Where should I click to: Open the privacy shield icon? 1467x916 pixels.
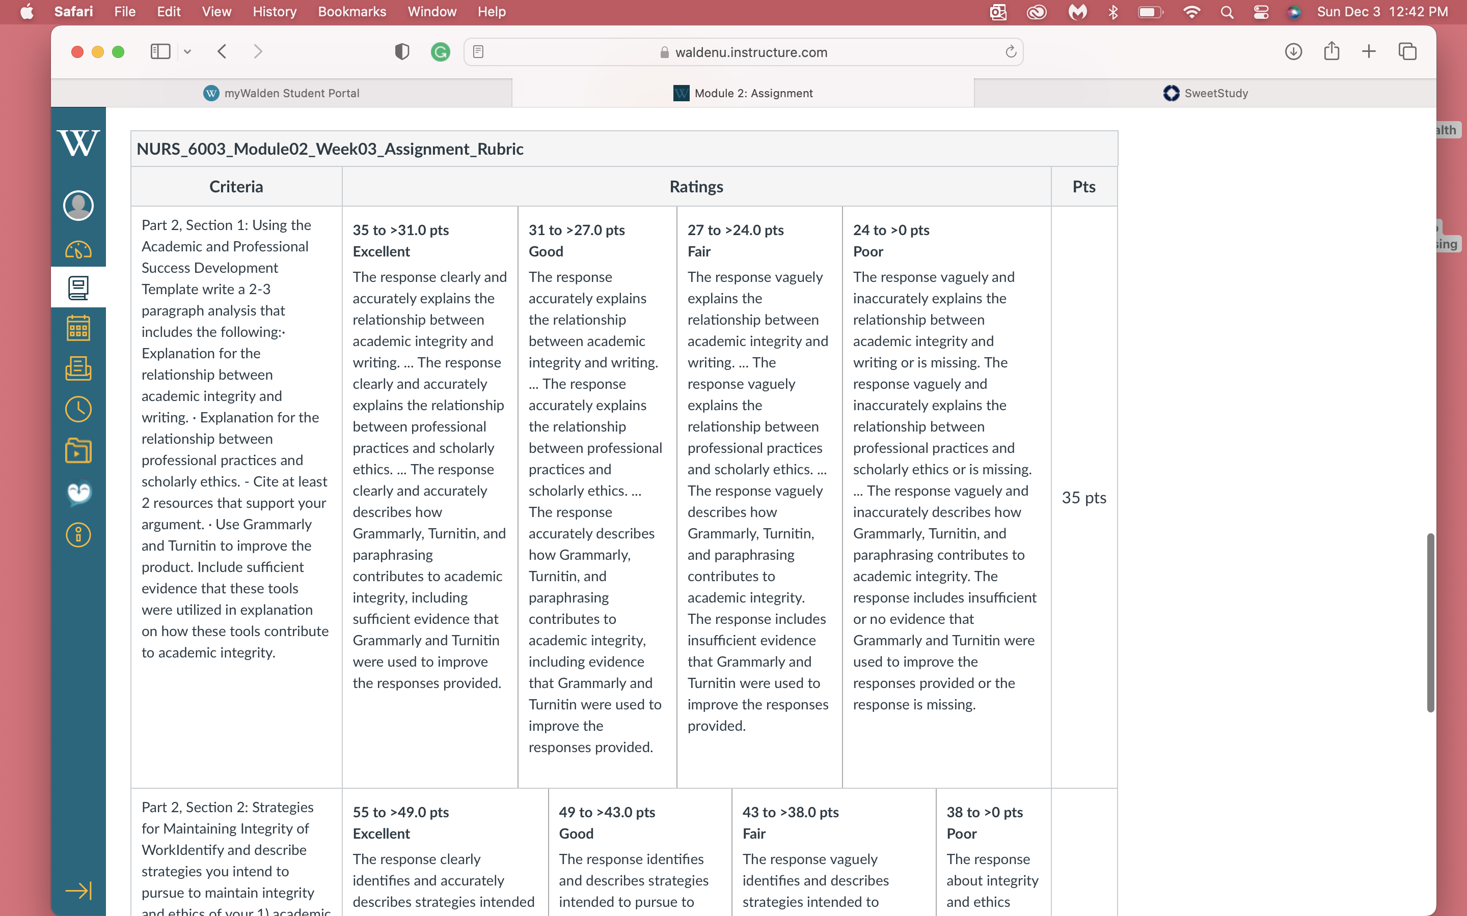(402, 51)
